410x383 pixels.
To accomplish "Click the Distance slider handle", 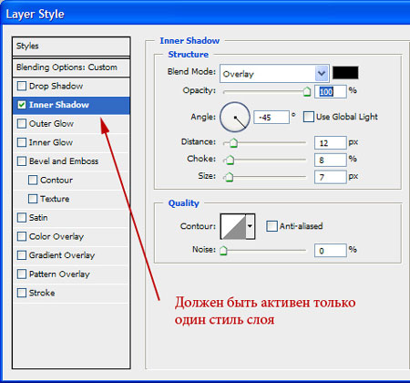I will [x=233, y=142].
